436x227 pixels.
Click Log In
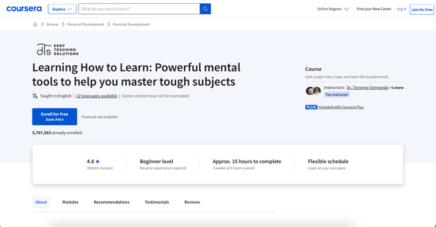click(x=402, y=9)
